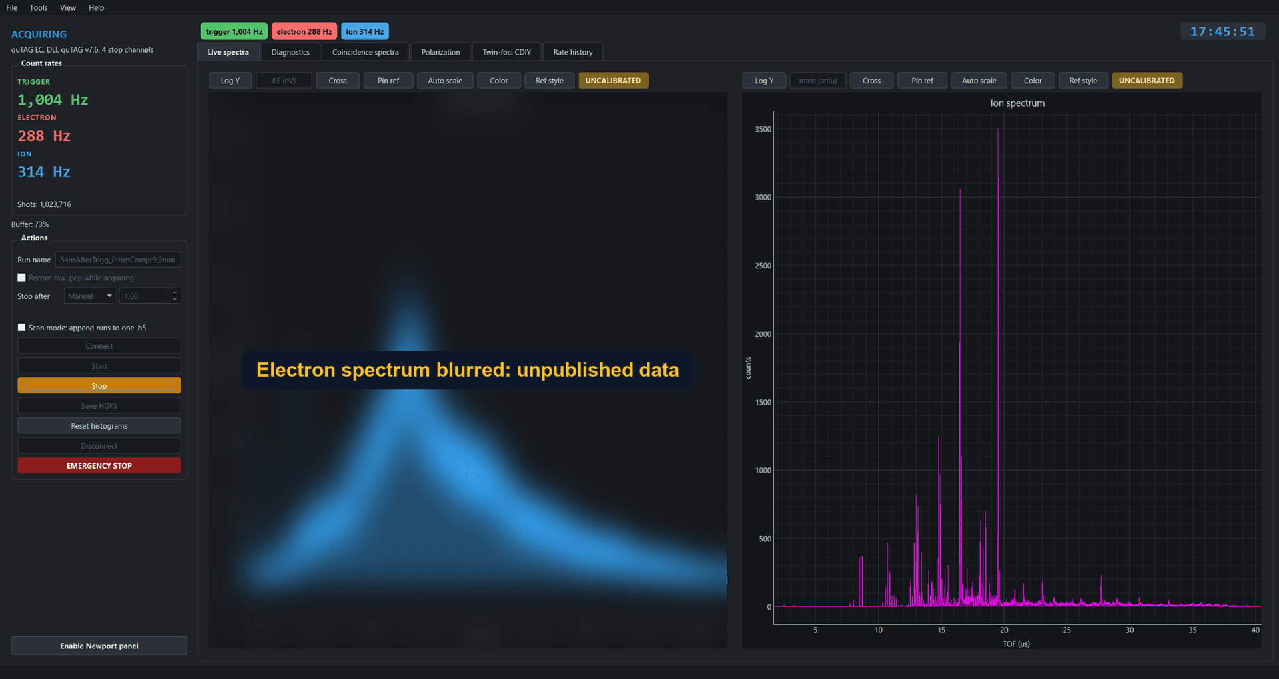1279x679 pixels.
Task: Click UNCALIBRATED badge above electron spectrum
Action: [x=613, y=81]
